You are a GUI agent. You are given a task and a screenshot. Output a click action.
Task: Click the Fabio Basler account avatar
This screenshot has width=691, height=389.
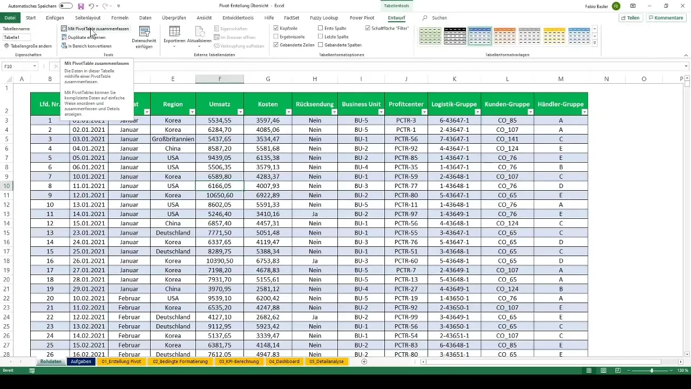pyautogui.click(x=617, y=6)
